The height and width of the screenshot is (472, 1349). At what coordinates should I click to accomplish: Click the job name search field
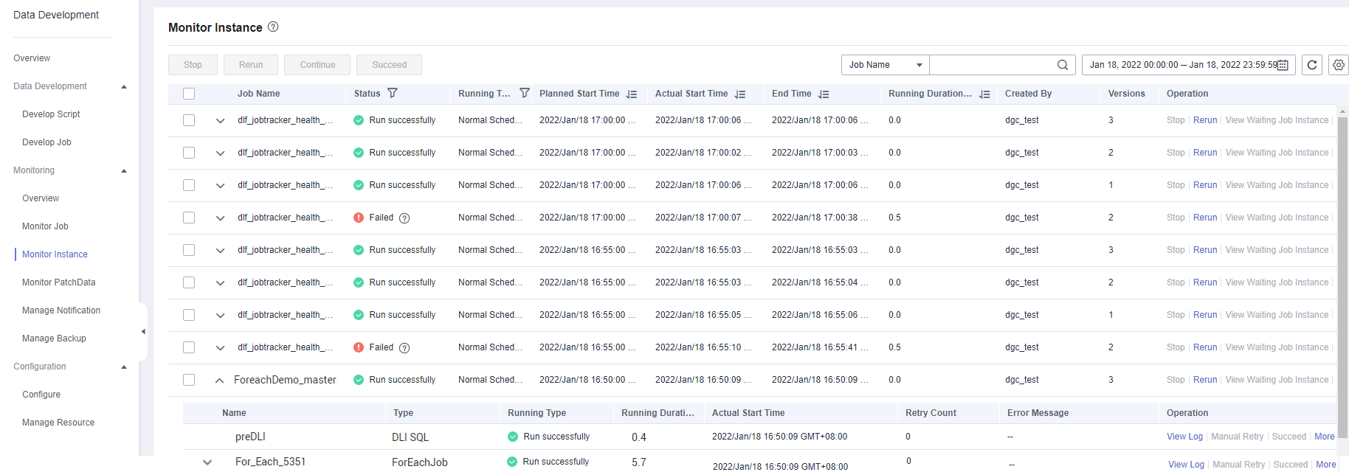point(992,65)
